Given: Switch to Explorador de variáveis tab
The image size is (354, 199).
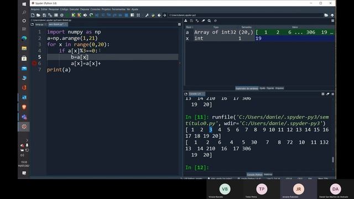Looking at the screenshot, I should click(247, 88).
